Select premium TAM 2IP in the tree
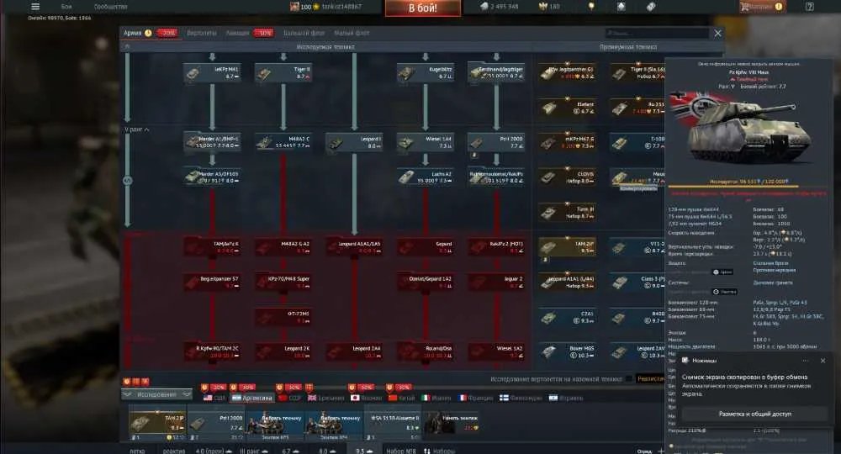The width and height of the screenshot is (841, 454). 568,247
